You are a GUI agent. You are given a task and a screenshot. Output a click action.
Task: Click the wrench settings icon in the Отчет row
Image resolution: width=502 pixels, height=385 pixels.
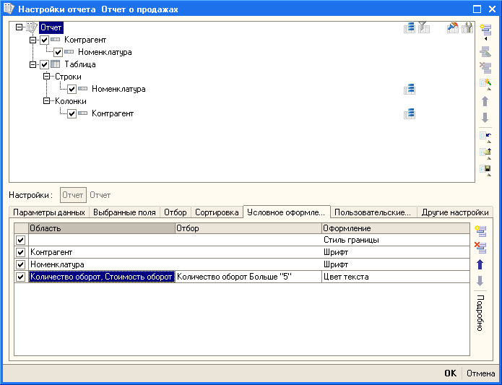tap(467, 27)
